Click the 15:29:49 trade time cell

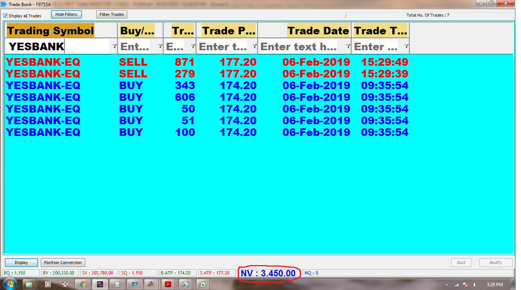point(385,62)
